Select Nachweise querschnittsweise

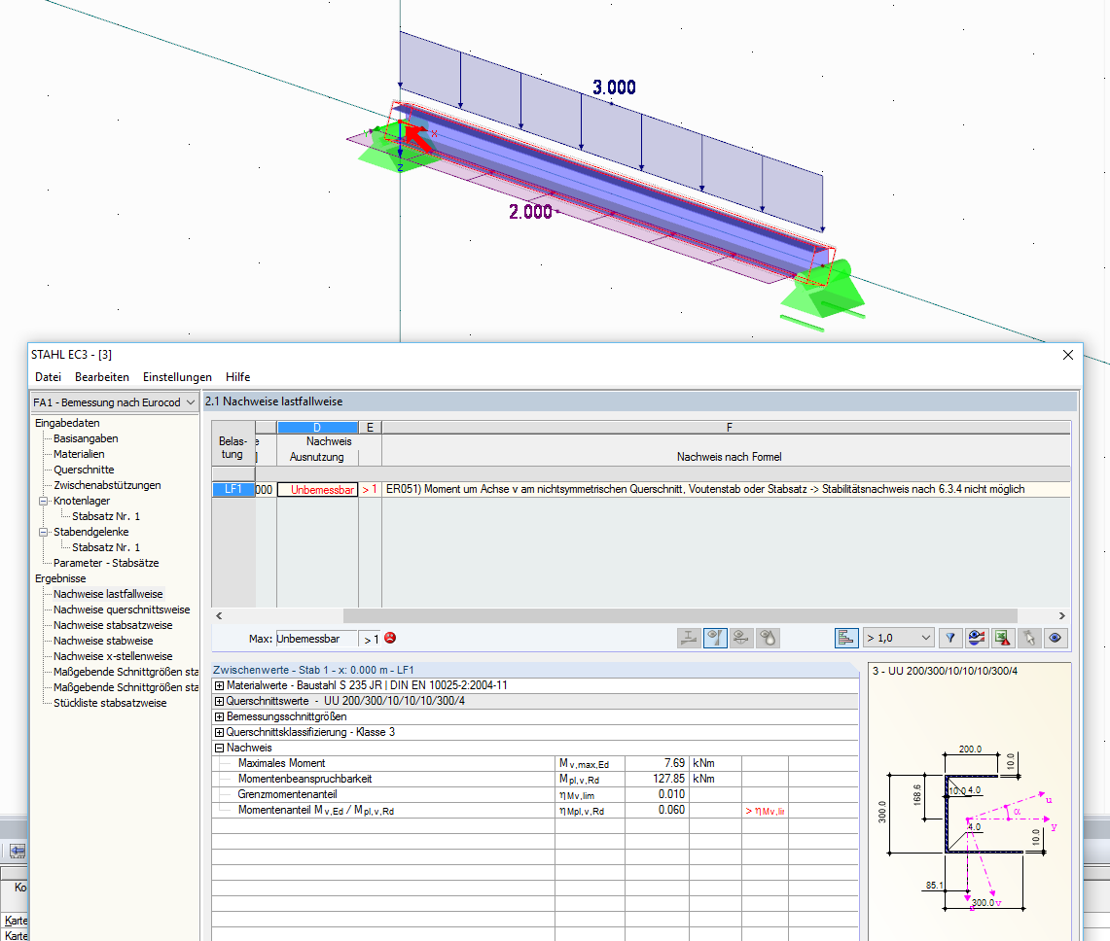pos(122,610)
